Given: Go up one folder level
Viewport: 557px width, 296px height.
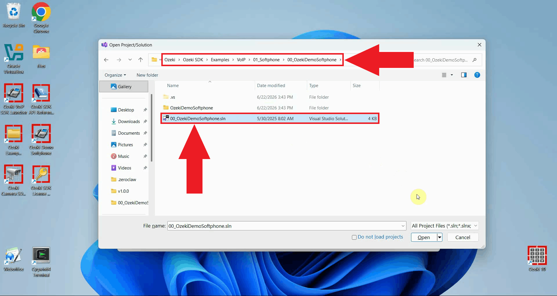Looking at the screenshot, I should 141,60.
